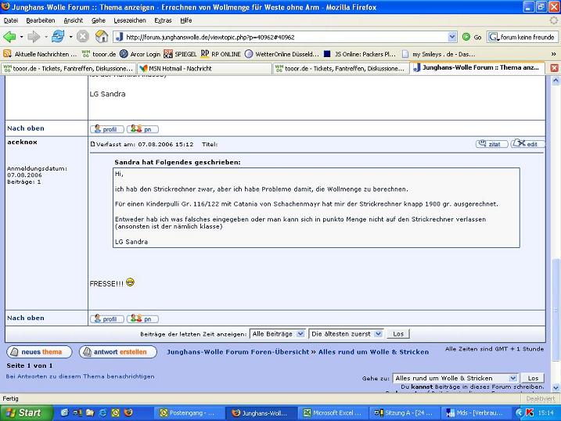Screen dimensions: 561x421
Task: Click the 'zitat' quote button on aceknox's post
Action: coord(491,144)
